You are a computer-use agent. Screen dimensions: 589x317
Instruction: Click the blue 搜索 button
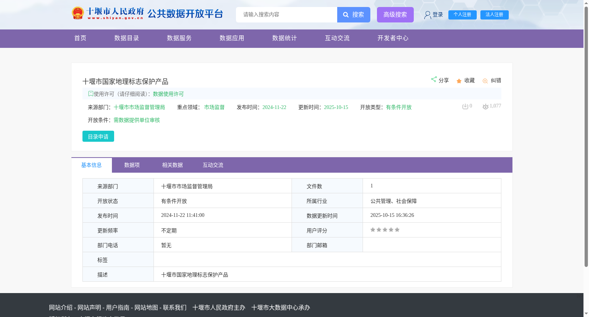click(354, 15)
